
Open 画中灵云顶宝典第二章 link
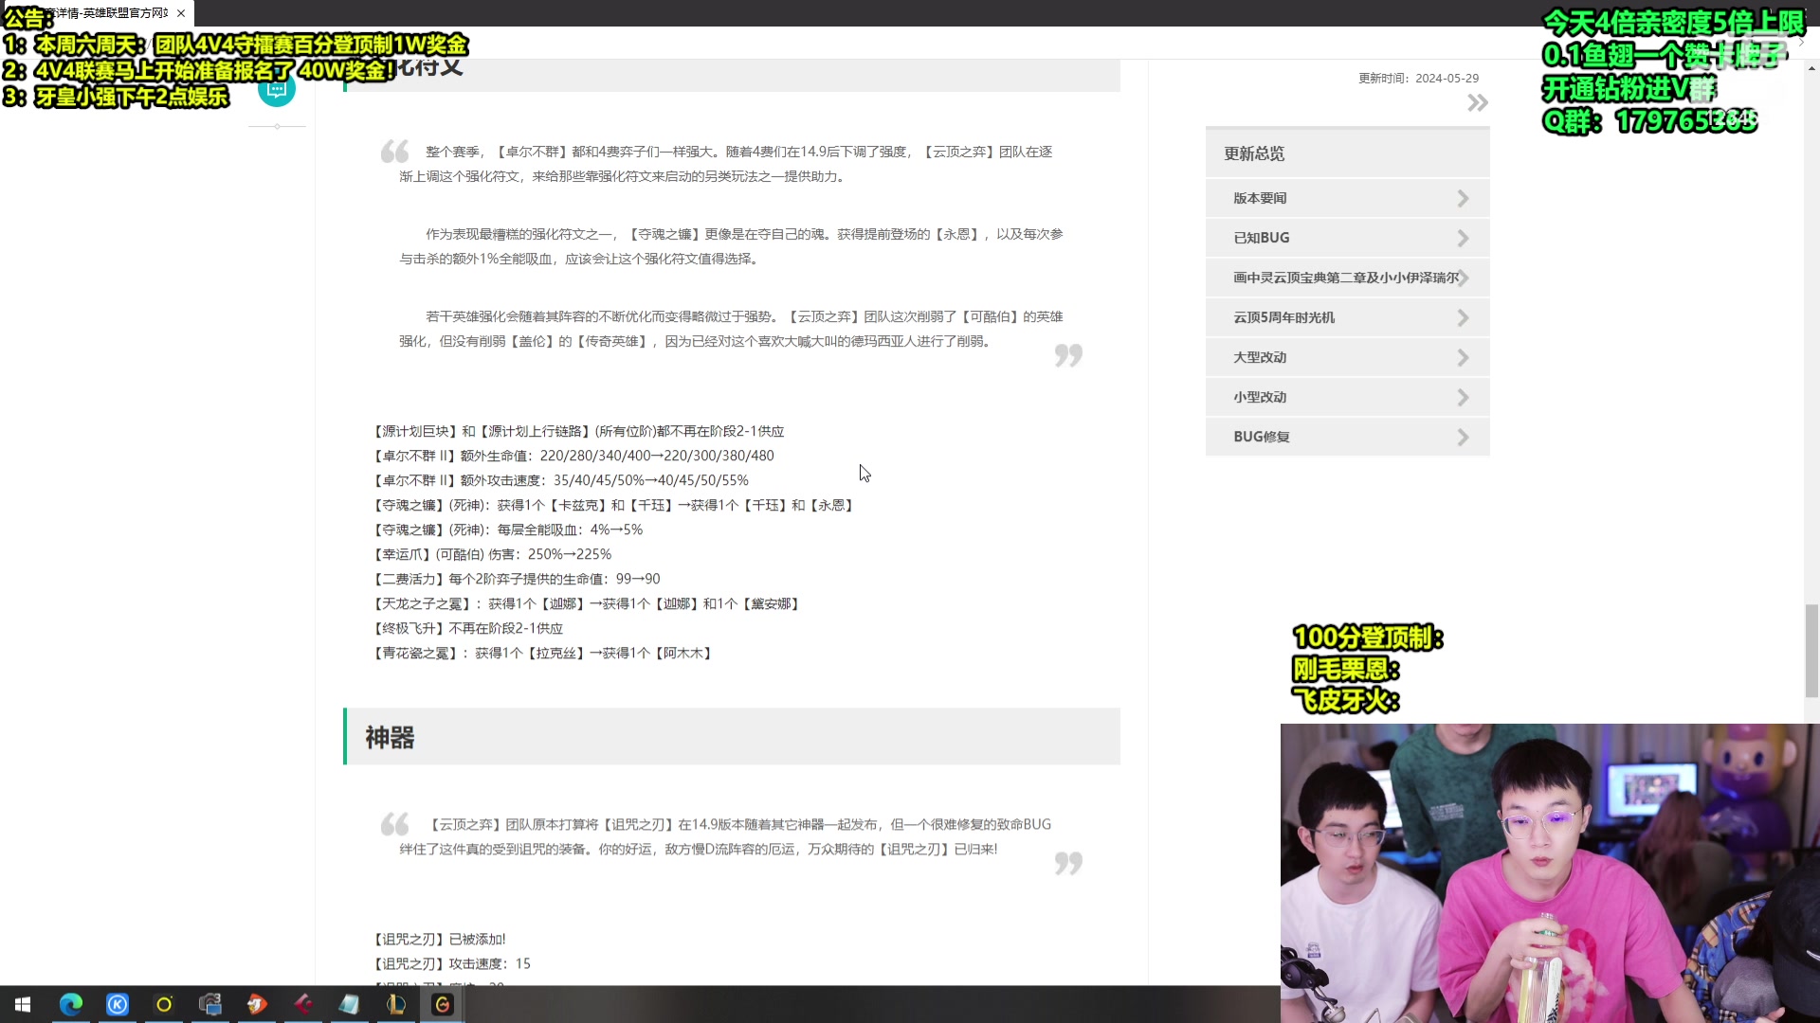[x=1344, y=278]
